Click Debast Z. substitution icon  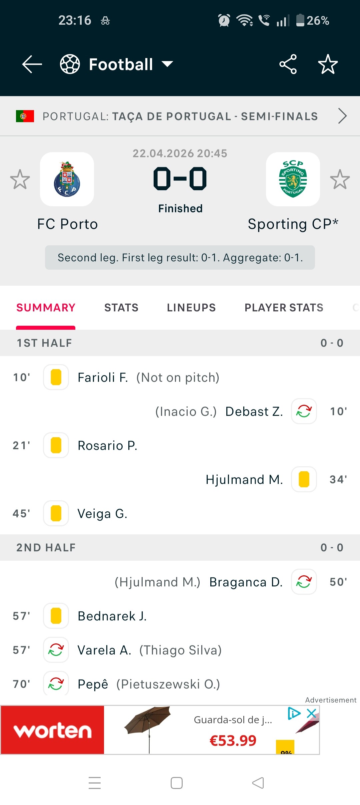(304, 411)
